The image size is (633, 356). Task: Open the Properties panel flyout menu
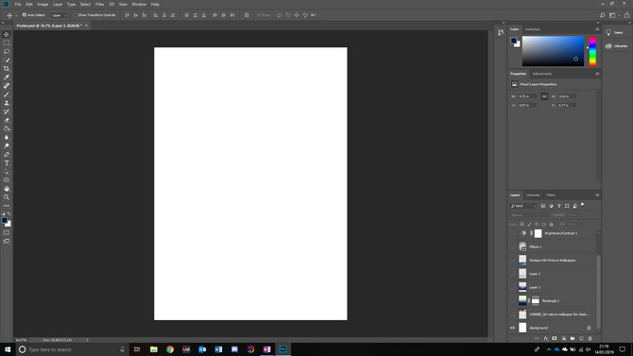click(597, 74)
